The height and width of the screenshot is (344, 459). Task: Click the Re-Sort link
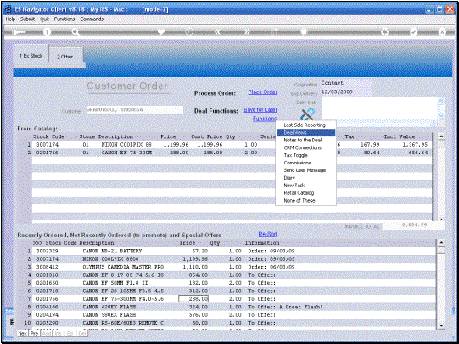pos(267,234)
